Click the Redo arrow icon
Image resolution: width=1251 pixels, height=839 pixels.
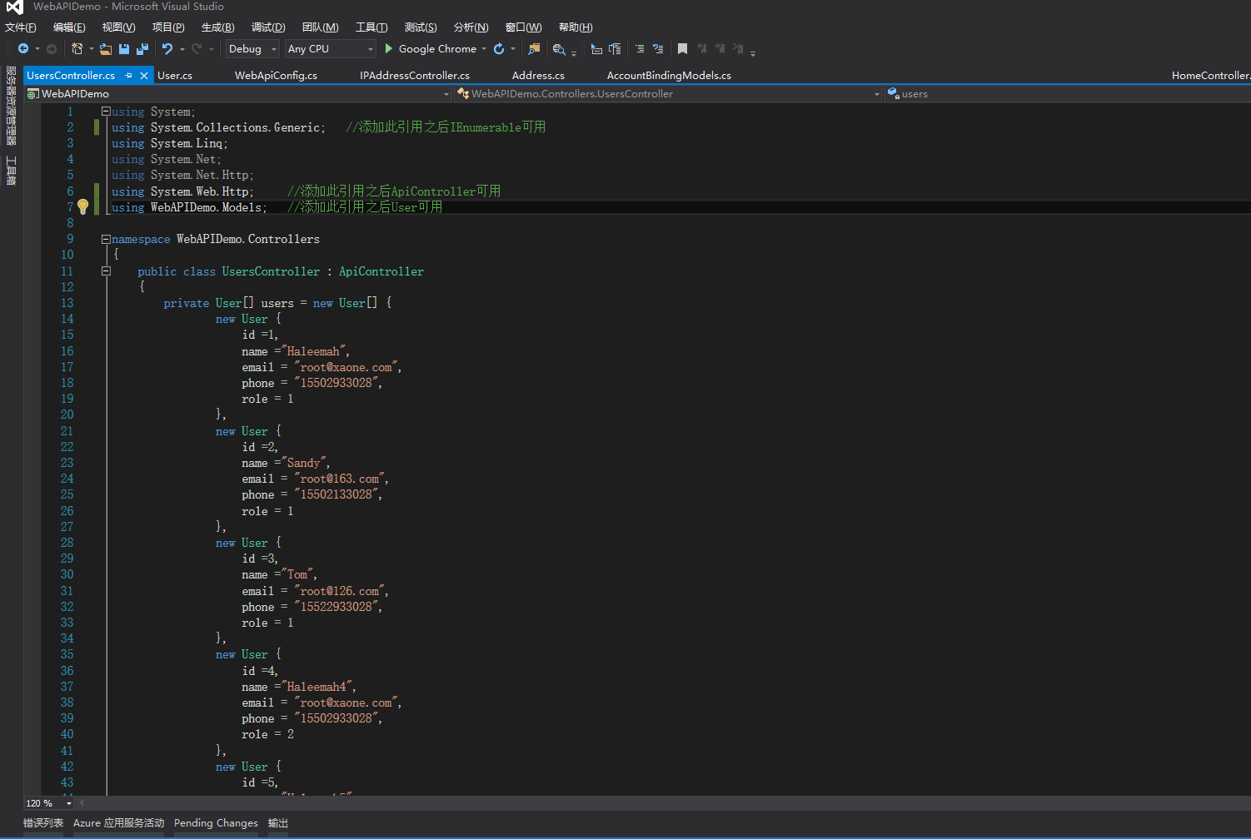coord(197,49)
